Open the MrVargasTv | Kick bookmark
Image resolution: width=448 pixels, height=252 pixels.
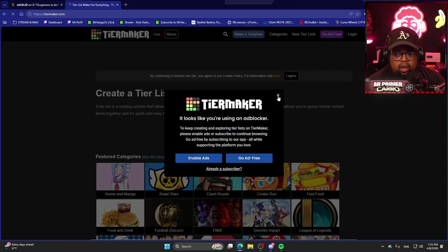pos(101,22)
